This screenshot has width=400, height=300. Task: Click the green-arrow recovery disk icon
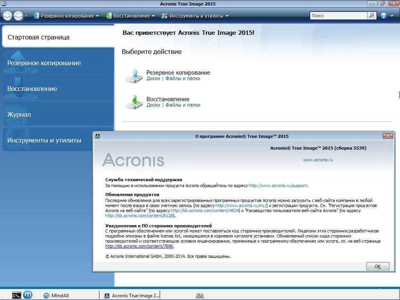pos(134,102)
